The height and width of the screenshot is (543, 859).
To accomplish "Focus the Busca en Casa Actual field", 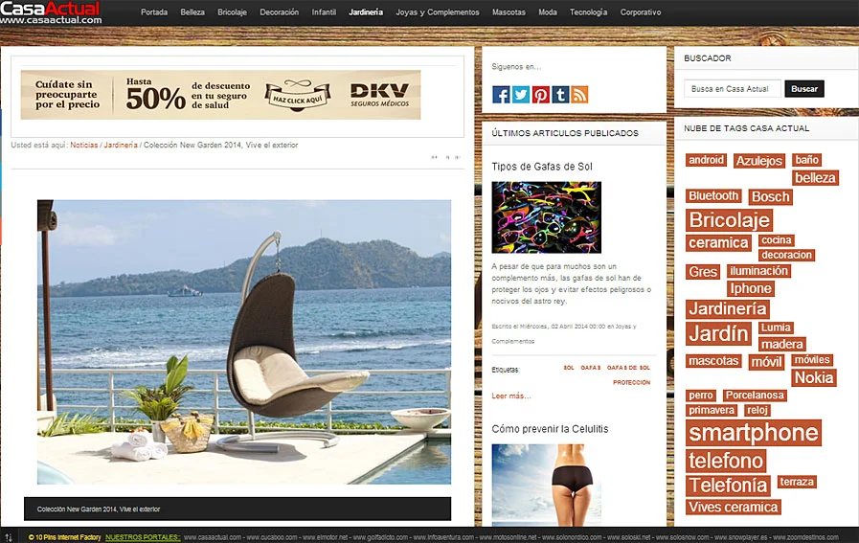I will click(x=732, y=89).
